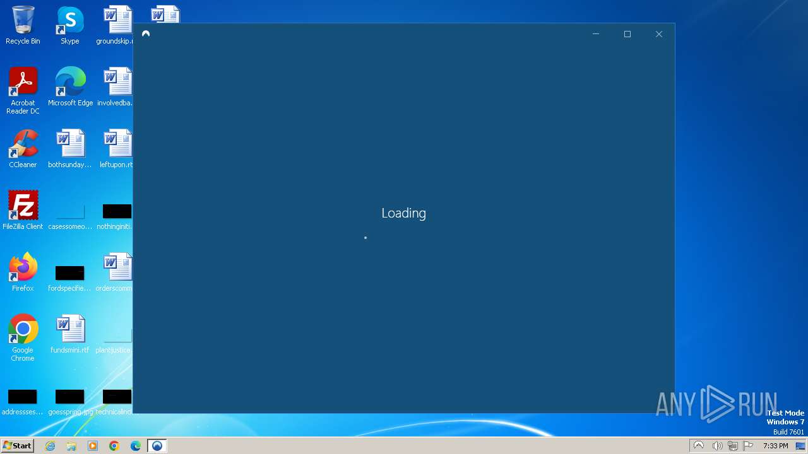Select the fundsmini.rtf document icon
The height and width of the screenshot is (454, 808).
(70, 334)
